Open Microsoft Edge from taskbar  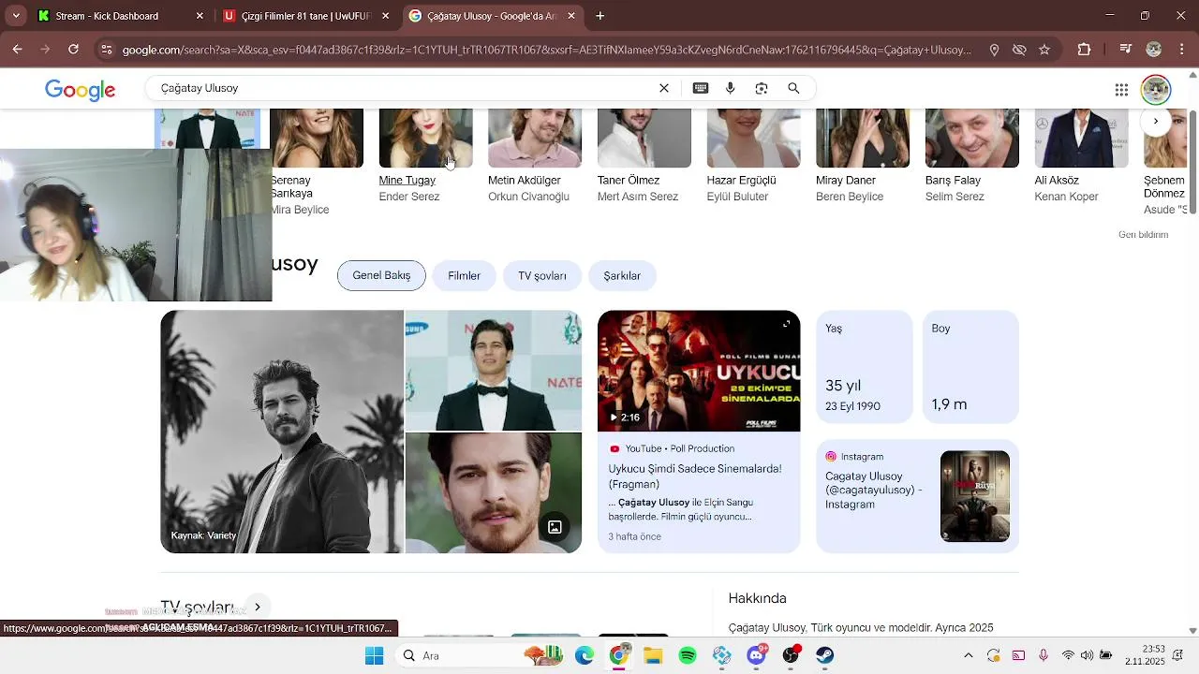[585, 655]
